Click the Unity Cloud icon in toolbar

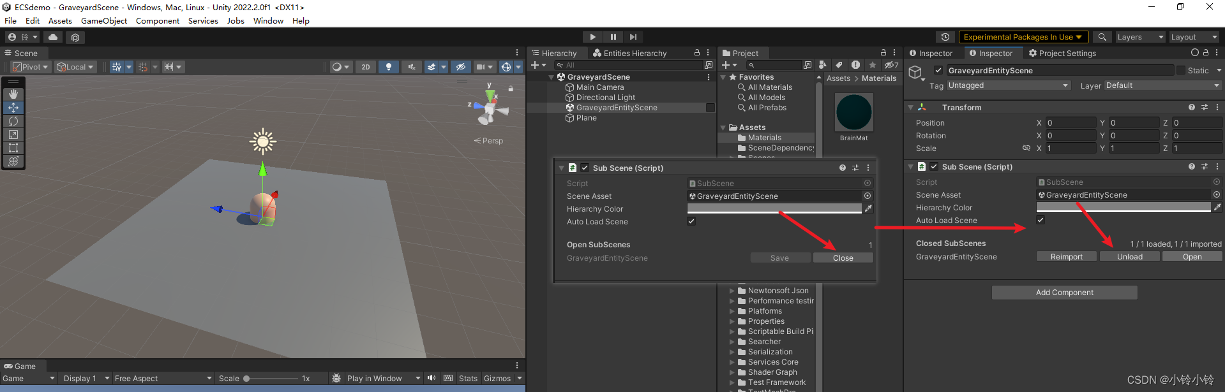coord(53,37)
